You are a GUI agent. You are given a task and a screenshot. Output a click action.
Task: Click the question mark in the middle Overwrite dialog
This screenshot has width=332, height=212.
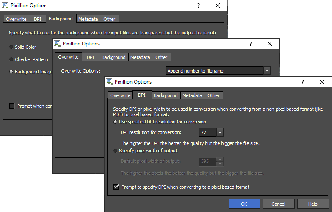click(250, 44)
